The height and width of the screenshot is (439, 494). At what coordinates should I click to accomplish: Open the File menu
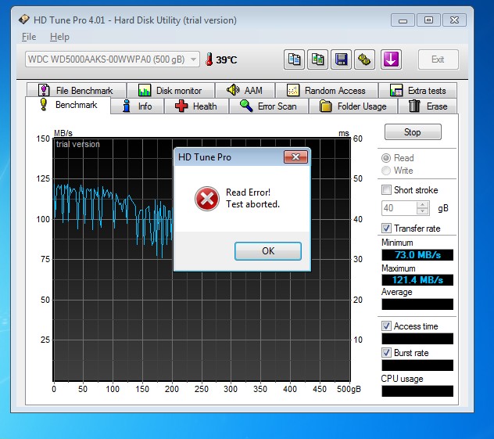[29, 37]
